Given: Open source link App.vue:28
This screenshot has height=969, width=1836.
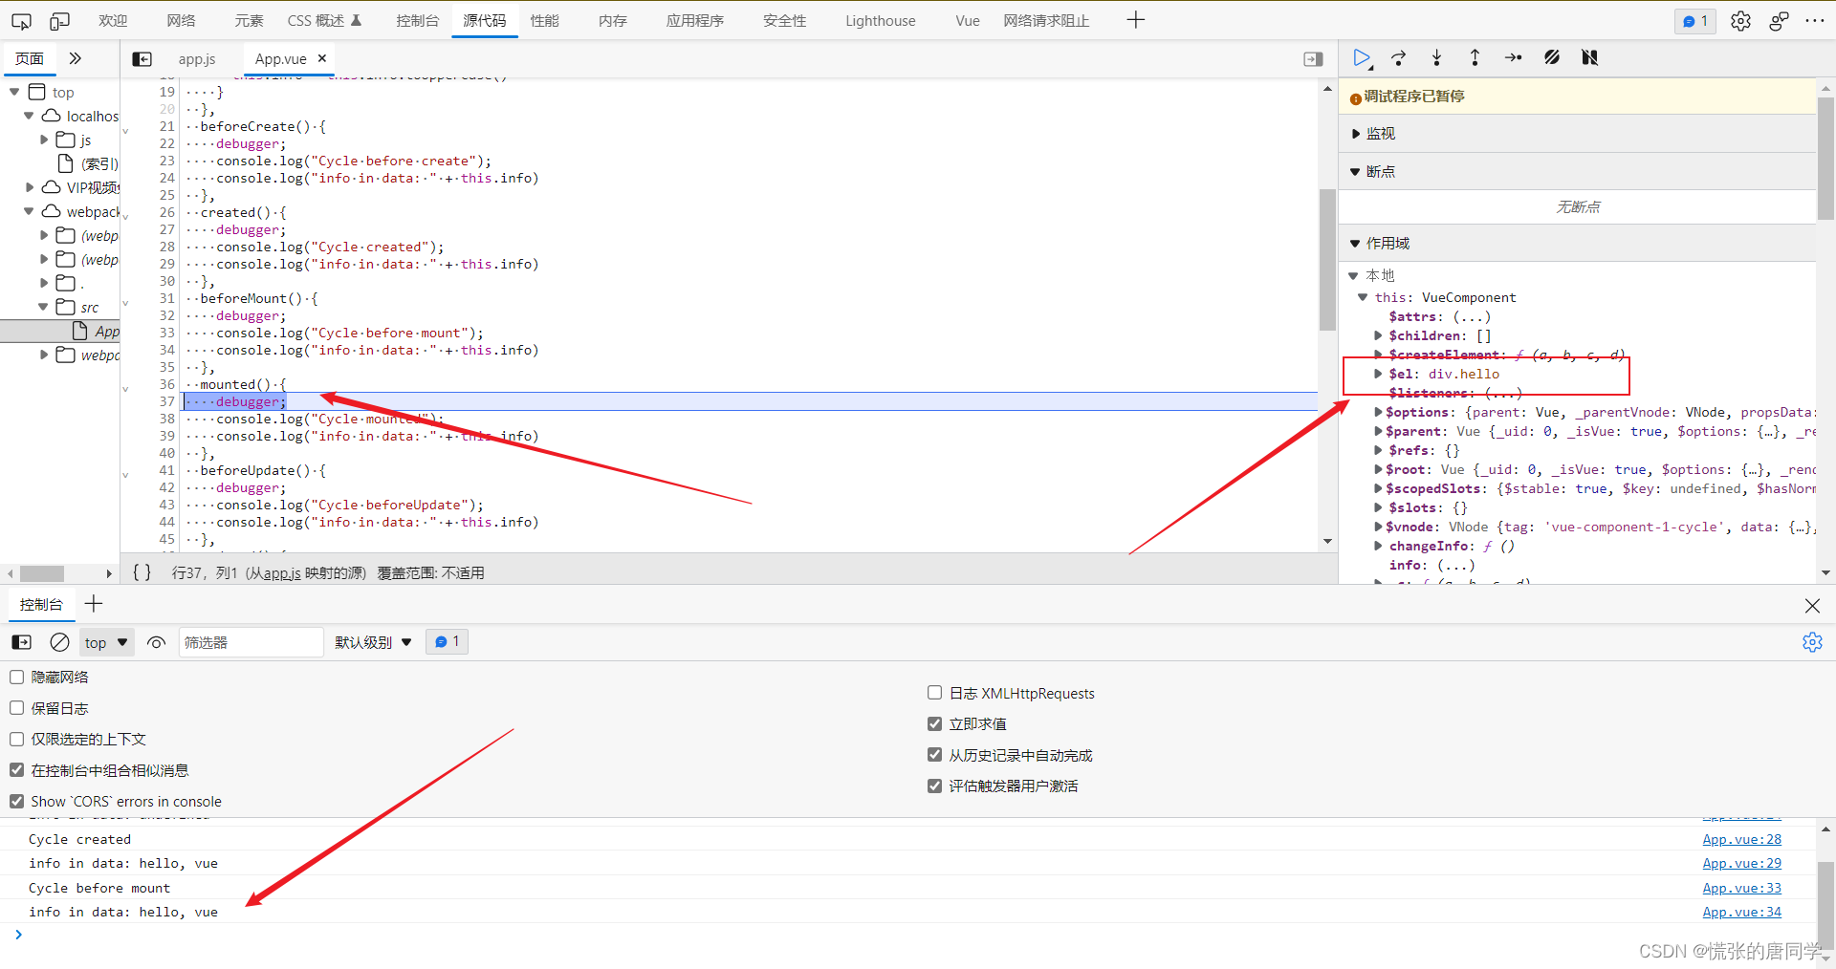Looking at the screenshot, I should pyautogui.click(x=1741, y=839).
